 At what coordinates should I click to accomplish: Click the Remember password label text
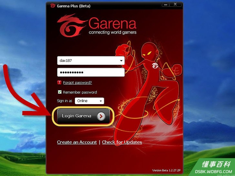(80, 92)
